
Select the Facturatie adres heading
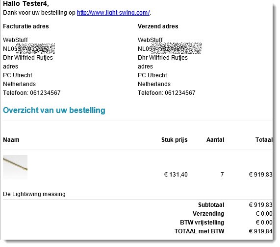(26, 26)
